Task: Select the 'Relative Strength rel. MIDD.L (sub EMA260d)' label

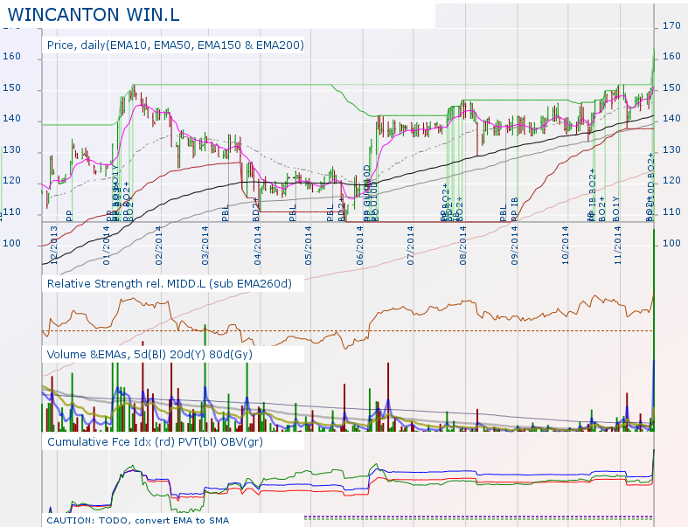Action: [x=170, y=284]
